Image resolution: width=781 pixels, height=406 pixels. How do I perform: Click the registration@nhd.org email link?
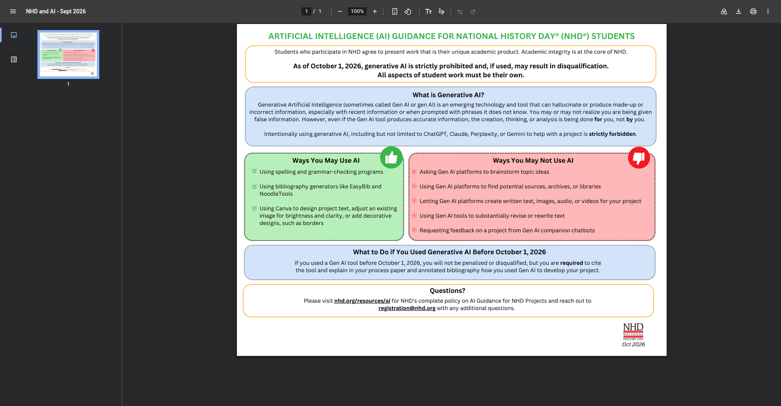407,308
